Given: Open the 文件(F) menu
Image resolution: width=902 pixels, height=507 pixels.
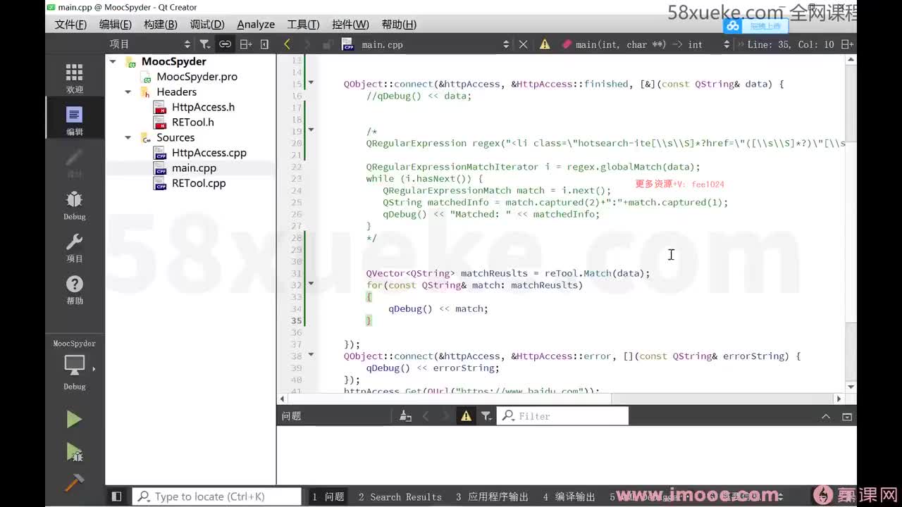Looking at the screenshot, I should 70,24.
